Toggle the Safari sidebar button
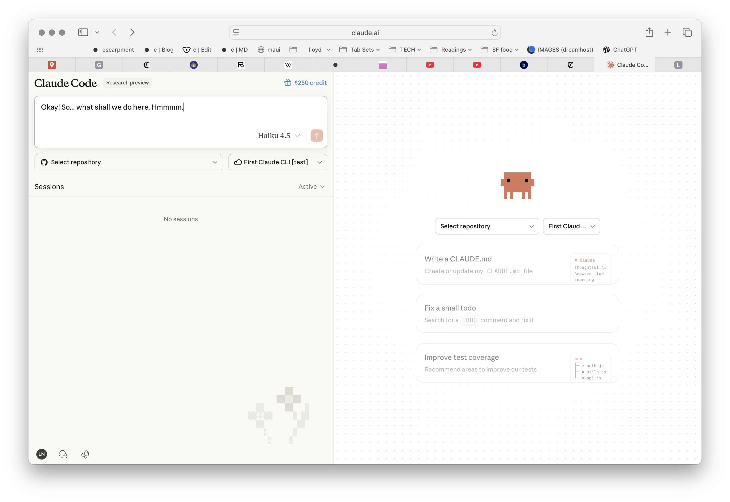Screen dimensions: 730x502 point(83,32)
